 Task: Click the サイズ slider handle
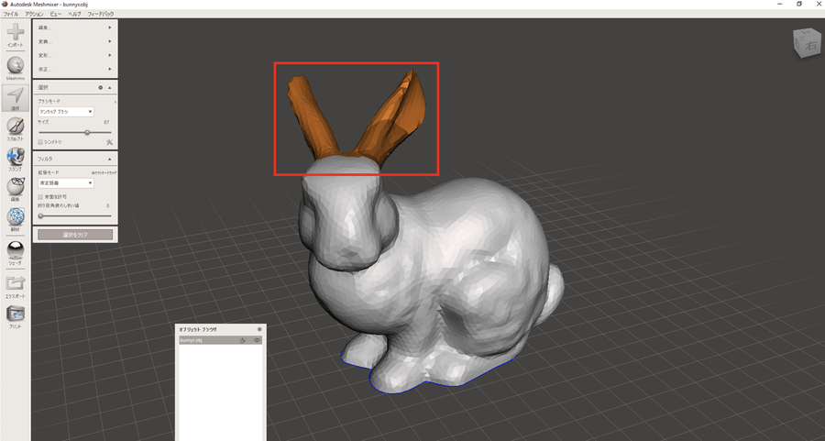coord(87,133)
